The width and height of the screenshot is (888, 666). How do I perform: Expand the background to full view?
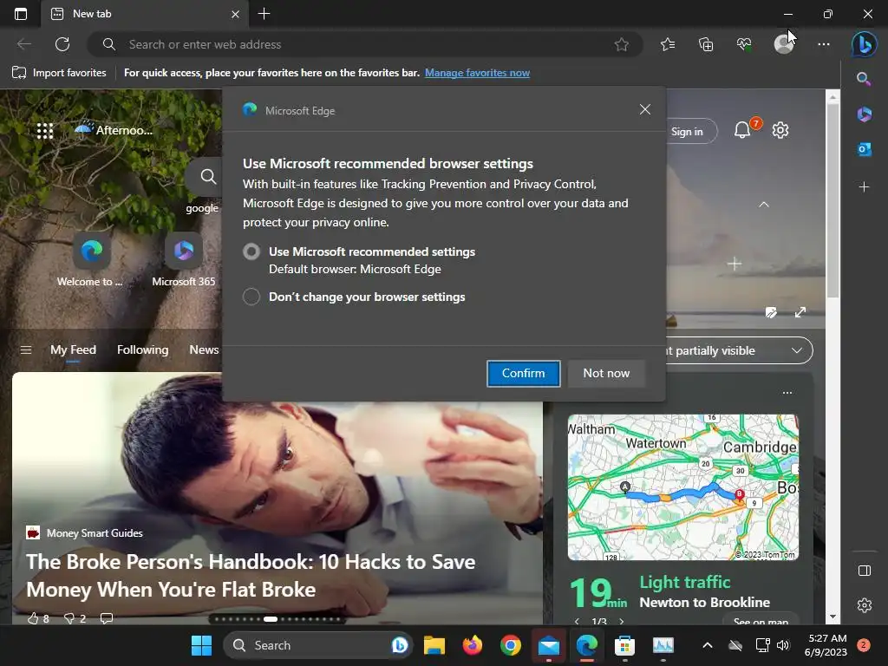tap(800, 312)
